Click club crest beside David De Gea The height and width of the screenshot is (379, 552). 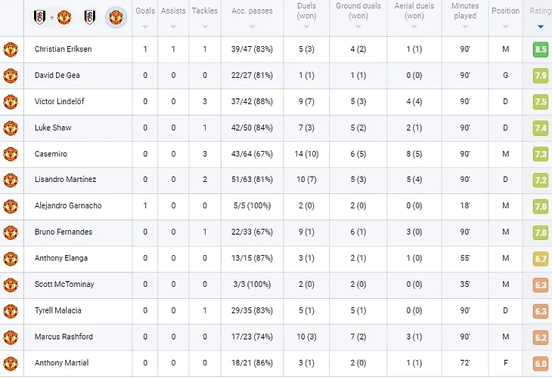(x=11, y=75)
